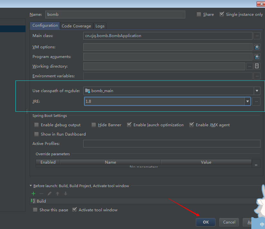Click the Program arguments input field
Screen dimensions: 265x229
168,57
